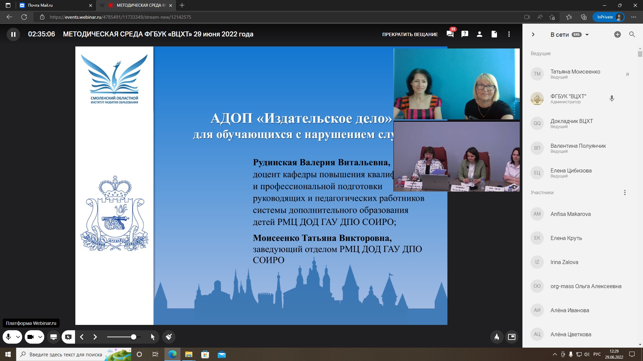This screenshot has width=643, height=361.
Task: Click the presentation mode icon
Action: pos(68,337)
